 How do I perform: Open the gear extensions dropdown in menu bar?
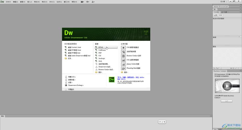88,2
